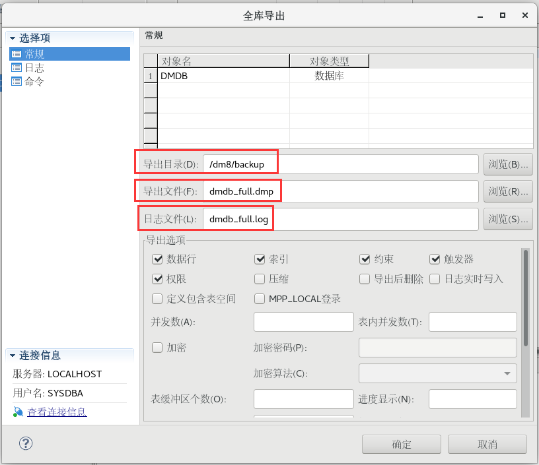The image size is (539, 465).
Task: Click the help question mark icon
Action: tap(26, 443)
